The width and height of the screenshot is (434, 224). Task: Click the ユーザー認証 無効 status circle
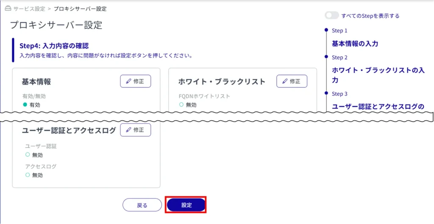[28, 155]
